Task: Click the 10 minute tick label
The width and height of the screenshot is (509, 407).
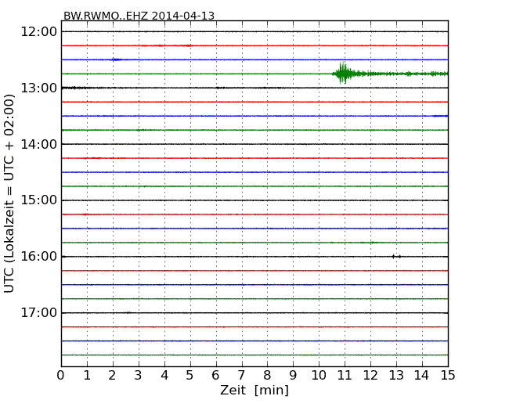Action: 319,376
